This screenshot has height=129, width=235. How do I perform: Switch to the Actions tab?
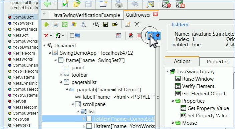pyautogui.click(x=182, y=61)
